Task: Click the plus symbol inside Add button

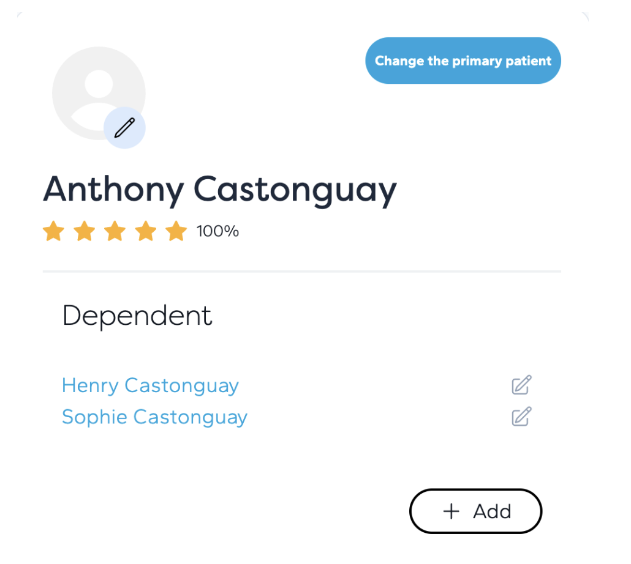Action: pyautogui.click(x=451, y=511)
